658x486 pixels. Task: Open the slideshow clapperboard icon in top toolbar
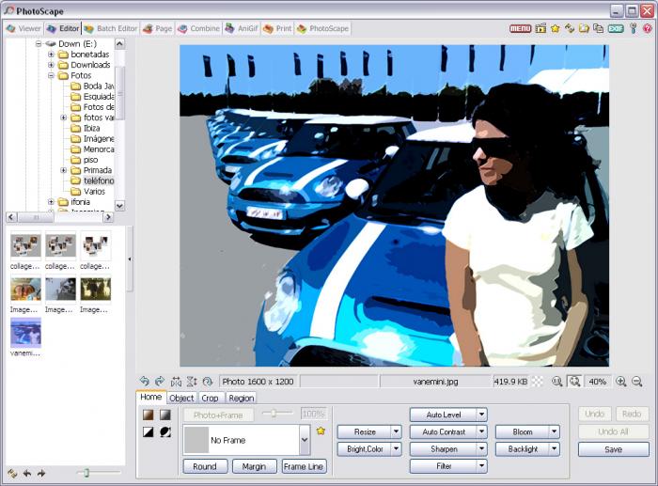(x=540, y=28)
